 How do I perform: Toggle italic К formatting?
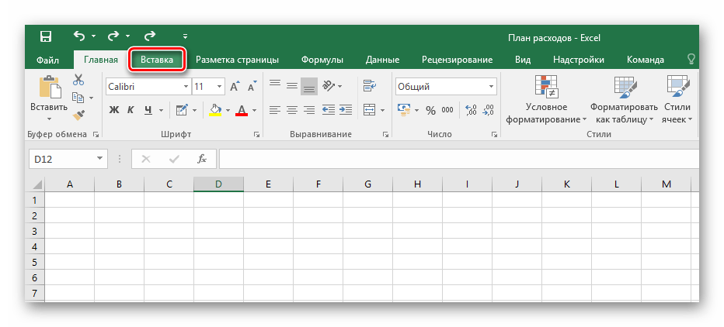pos(131,109)
